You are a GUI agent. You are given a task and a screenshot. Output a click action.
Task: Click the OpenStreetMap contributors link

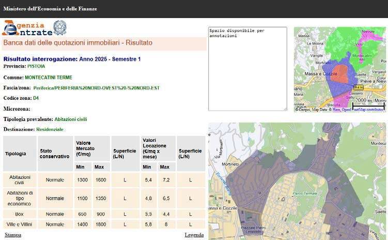(363, 109)
